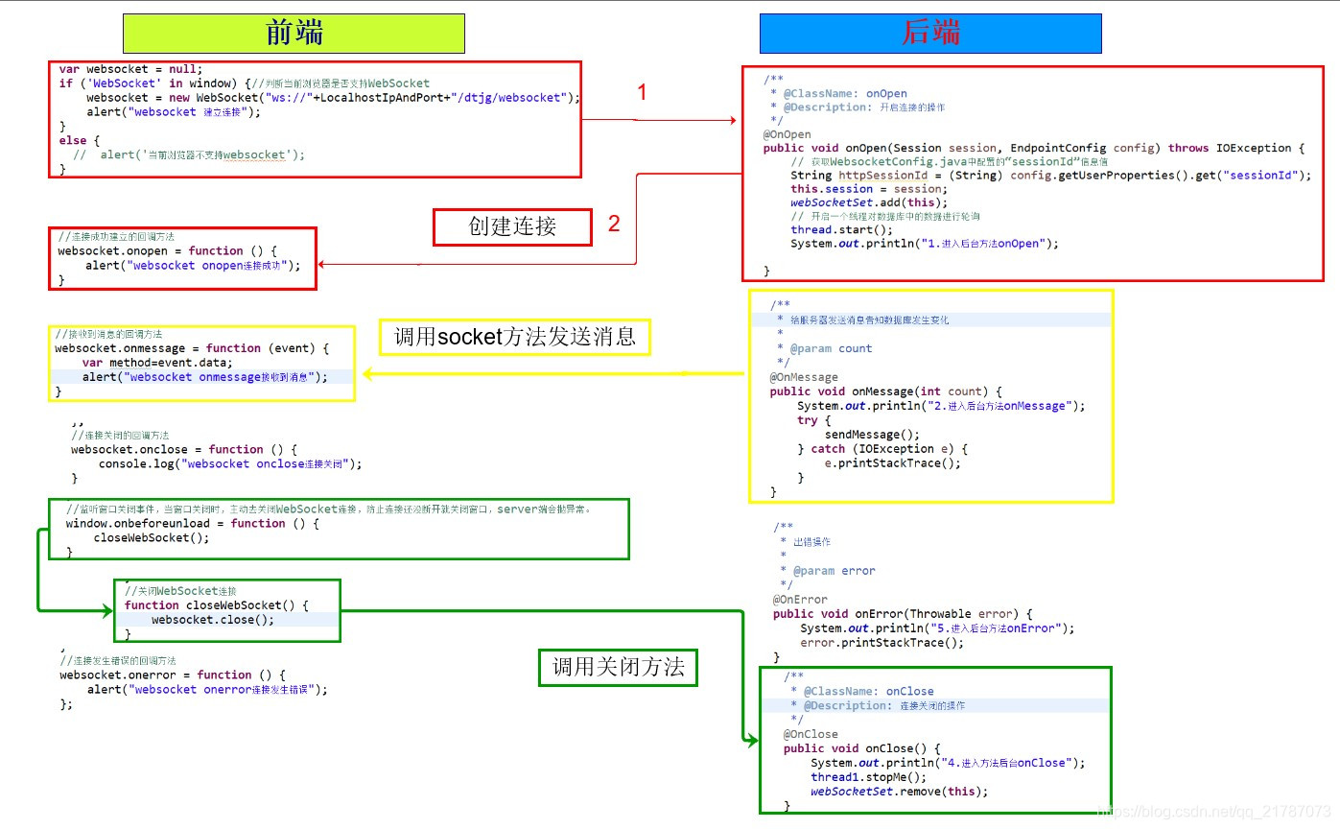Click 'public void onMessage(int count)' signature
The image size is (1340, 829).
tap(886, 391)
